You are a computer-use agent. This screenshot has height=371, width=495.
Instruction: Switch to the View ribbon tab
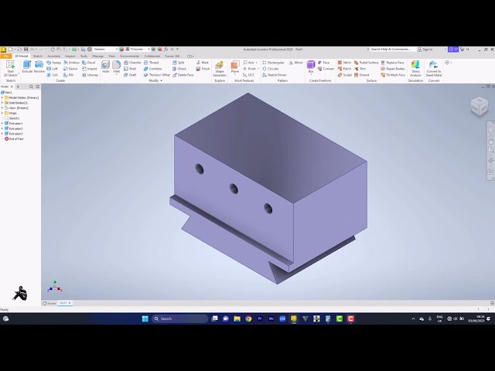coord(111,56)
